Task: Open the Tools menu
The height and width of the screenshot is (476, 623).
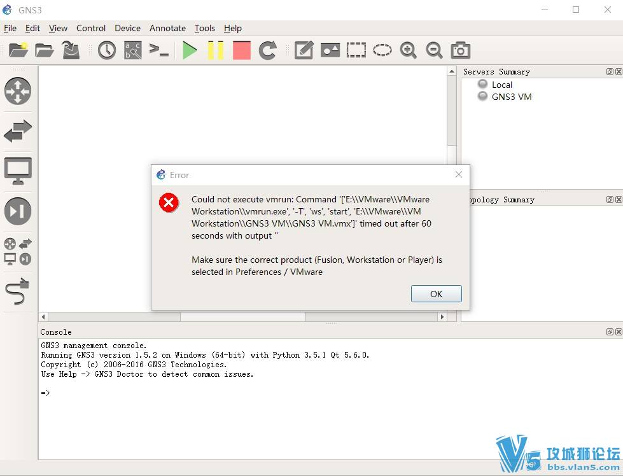Action: pyautogui.click(x=204, y=28)
